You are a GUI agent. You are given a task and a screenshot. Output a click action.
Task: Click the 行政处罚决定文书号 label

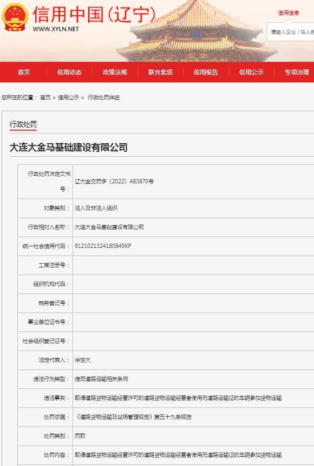(49, 181)
